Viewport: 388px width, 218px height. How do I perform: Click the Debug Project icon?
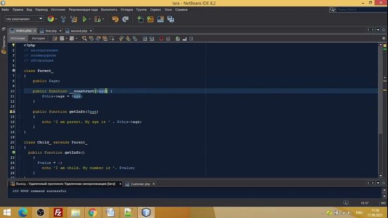[97, 19]
